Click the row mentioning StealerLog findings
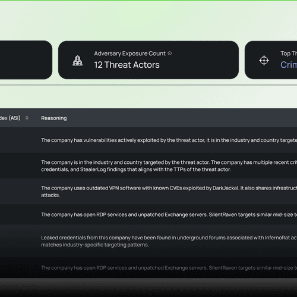Image resolution: width=297 pixels, height=297 pixels. coord(148,166)
